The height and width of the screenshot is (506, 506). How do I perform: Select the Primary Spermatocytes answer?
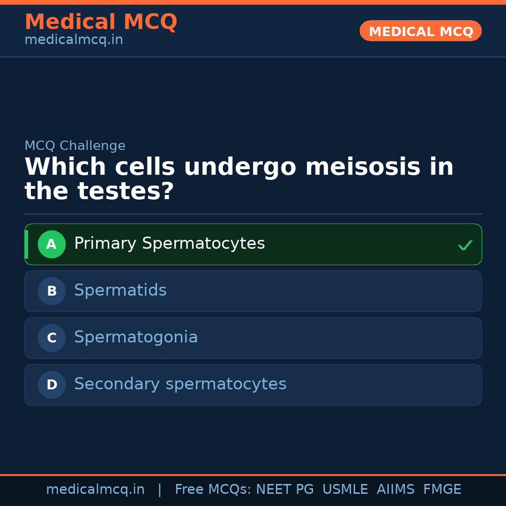coord(170,244)
